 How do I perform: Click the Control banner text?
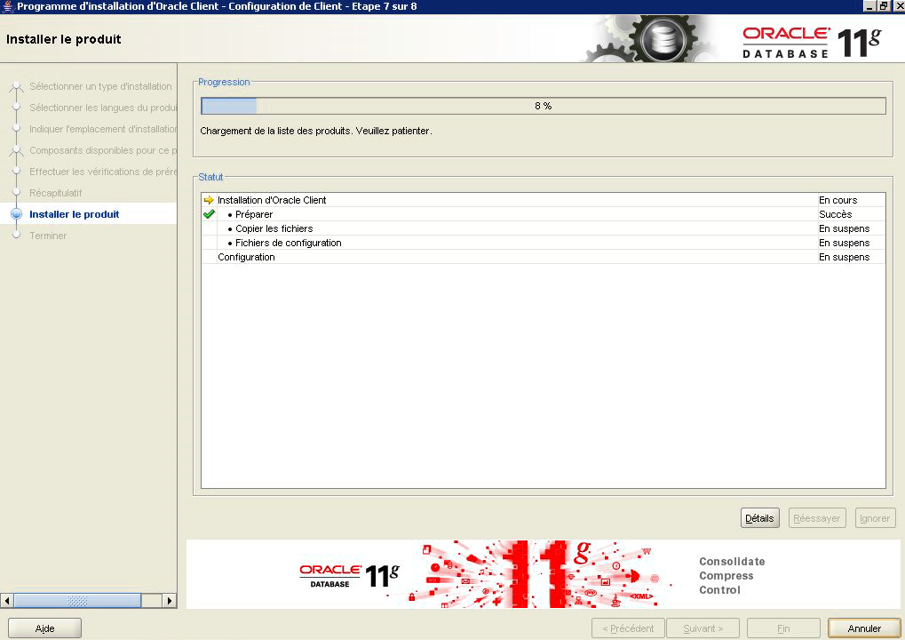coord(719,589)
